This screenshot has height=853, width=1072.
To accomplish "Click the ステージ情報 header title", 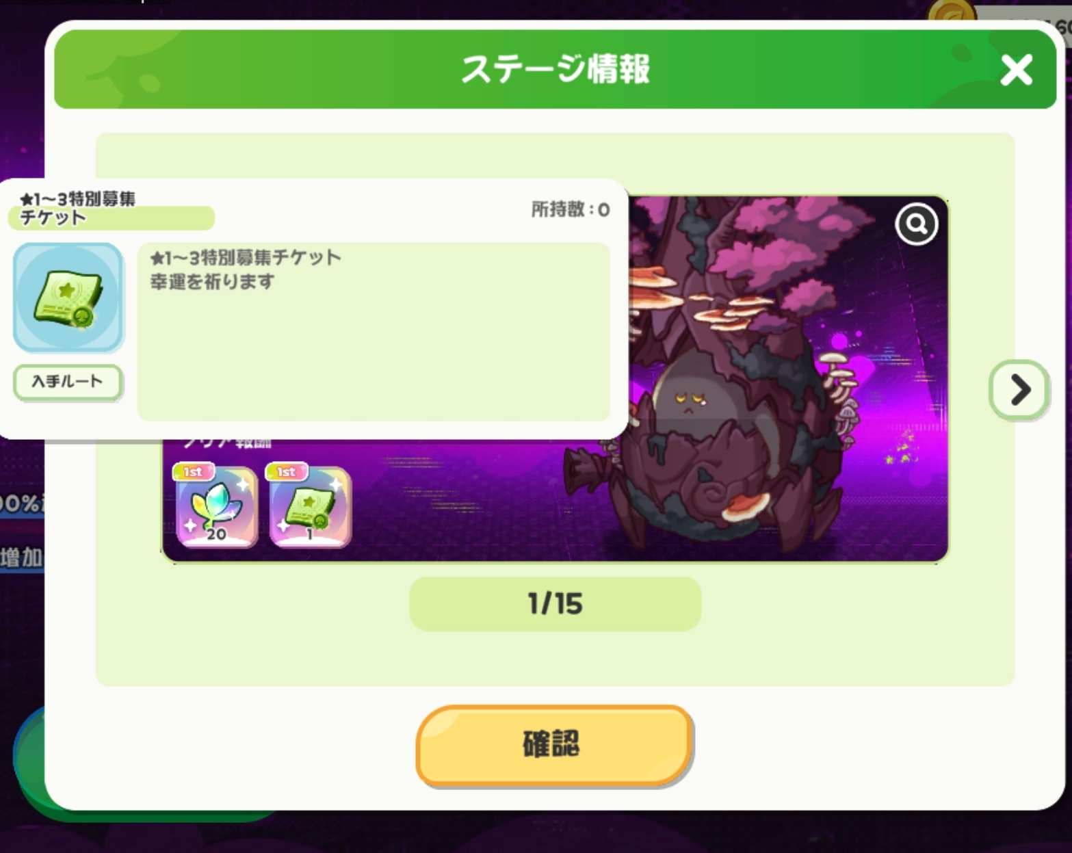I will tap(555, 69).
